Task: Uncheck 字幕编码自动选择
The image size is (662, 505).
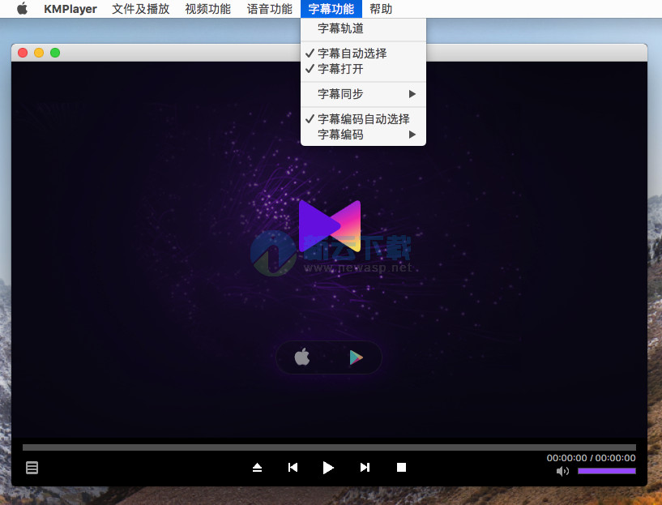Action: pyautogui.click(x=365, y=118)
